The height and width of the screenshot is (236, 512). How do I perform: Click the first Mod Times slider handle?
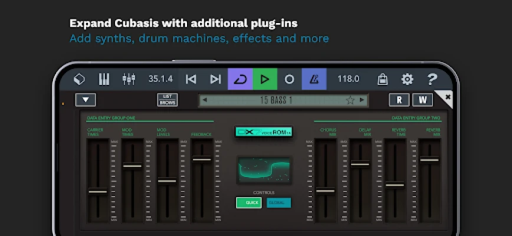click(x=132, y=166)
